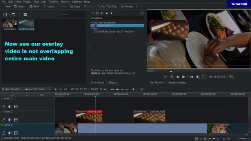Open the monitor hamburger options menu
The width and height of the screenshot is (251, 141).
point(231,77)
